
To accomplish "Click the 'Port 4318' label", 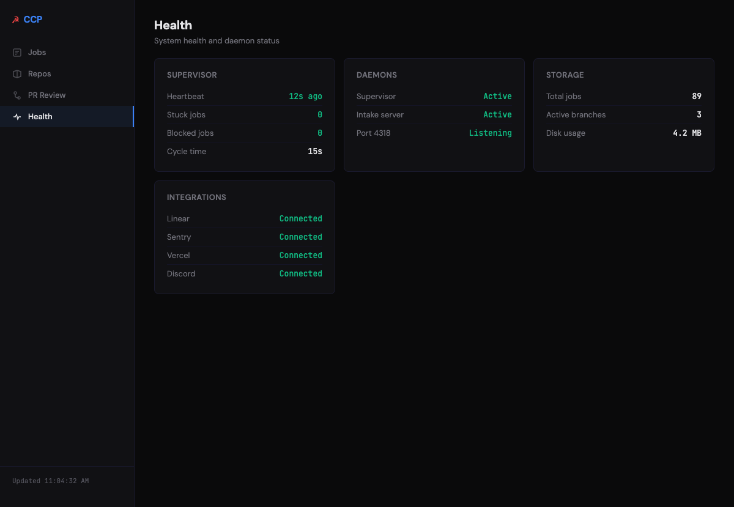I will coord(373,133).
